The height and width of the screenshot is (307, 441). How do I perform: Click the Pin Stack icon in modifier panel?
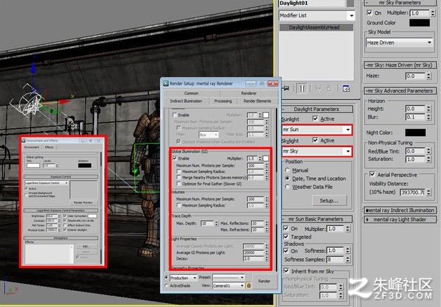(287, 88)
